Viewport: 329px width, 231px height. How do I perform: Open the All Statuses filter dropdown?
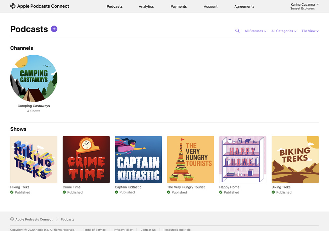[255, 31]
